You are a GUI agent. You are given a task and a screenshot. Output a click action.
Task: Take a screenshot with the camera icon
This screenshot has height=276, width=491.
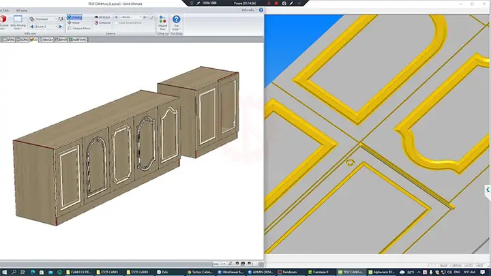tap(284, 3)
